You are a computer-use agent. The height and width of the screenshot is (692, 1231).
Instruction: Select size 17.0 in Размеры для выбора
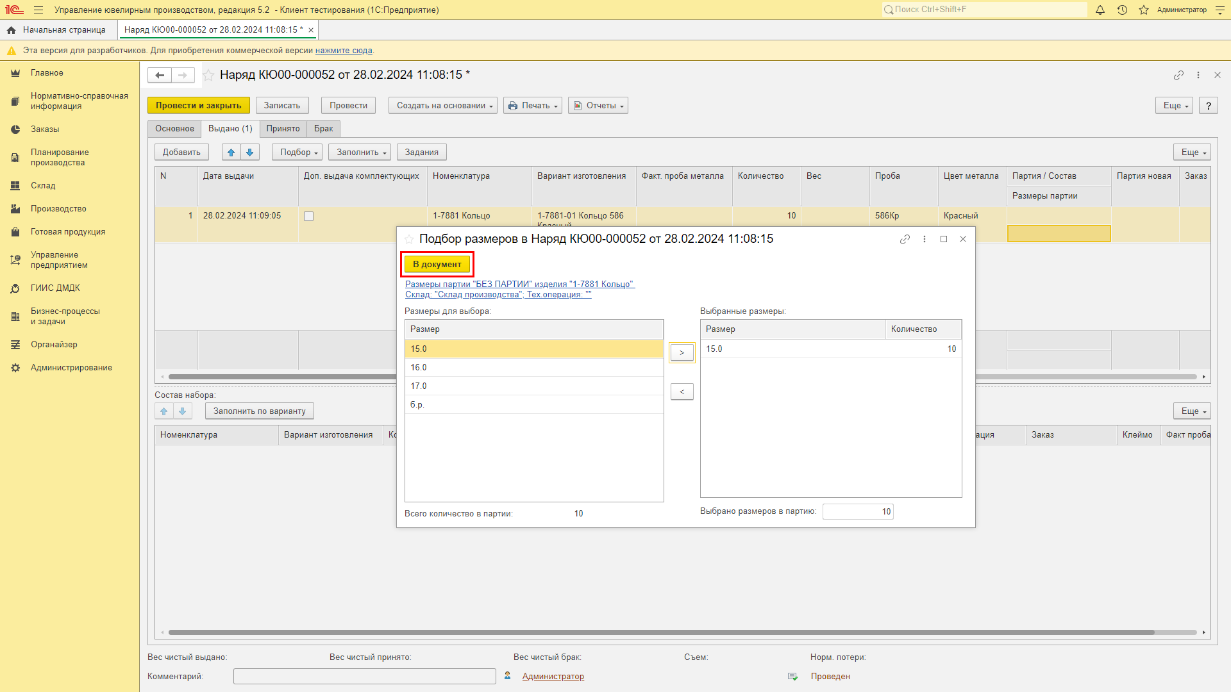click(534, 386)
